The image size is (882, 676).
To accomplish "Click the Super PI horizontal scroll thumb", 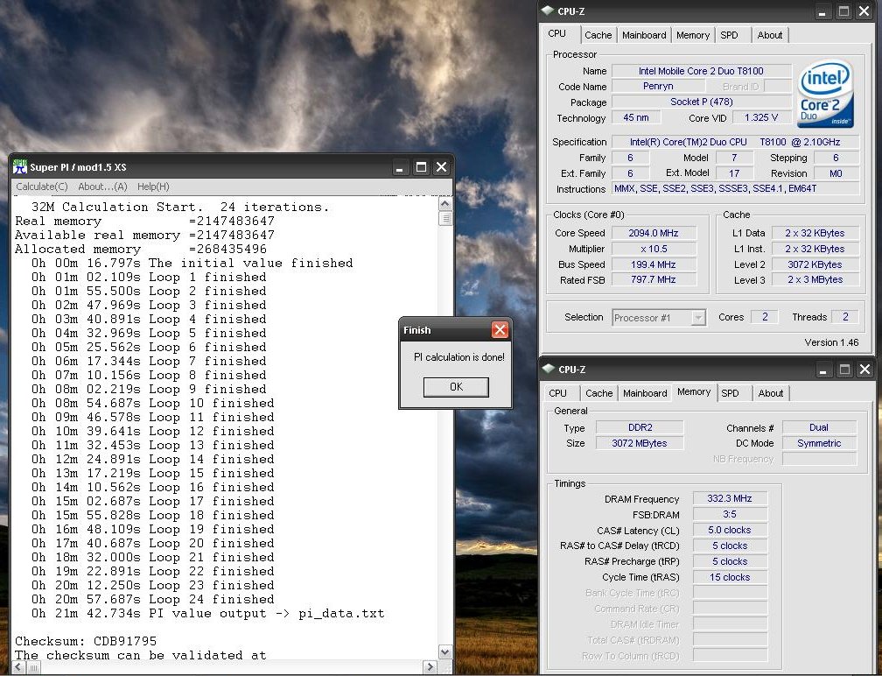I will (33, 667).
